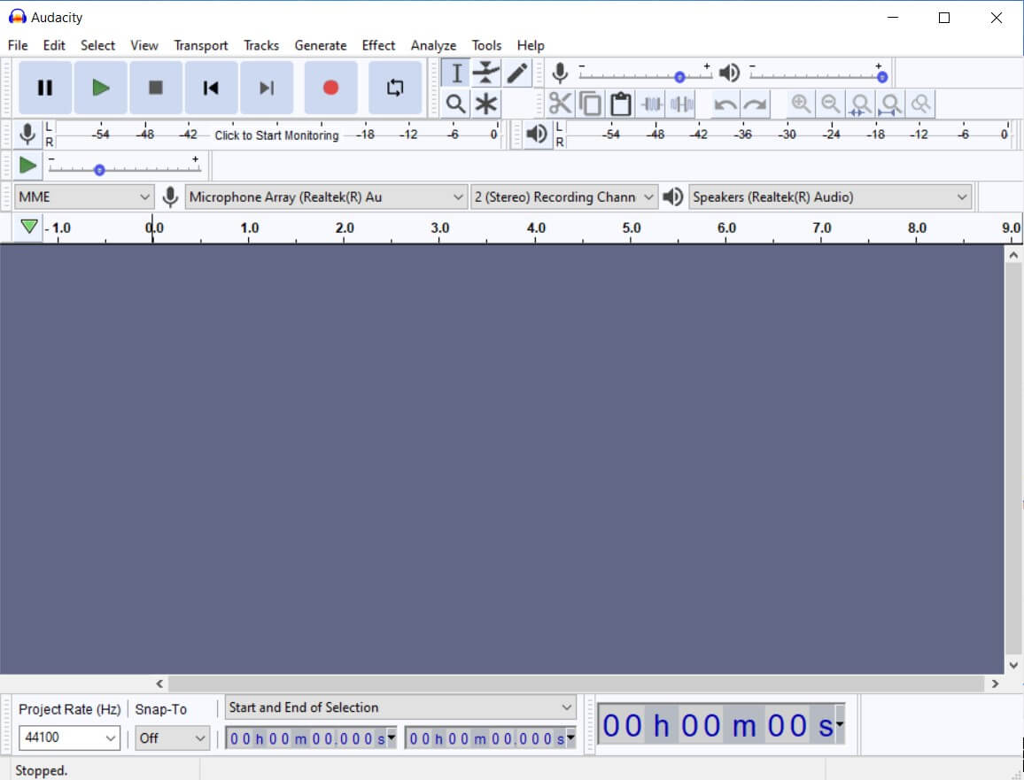Viewport: 1024px width, 780px height.
Task: Toggle the Loop playback button
Action: pos(395,88)
